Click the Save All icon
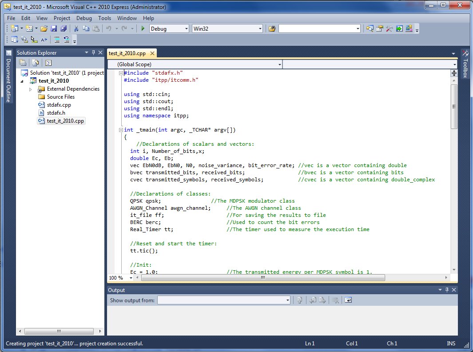The width and height of the screenshot is (473, 352). [64, 29]
